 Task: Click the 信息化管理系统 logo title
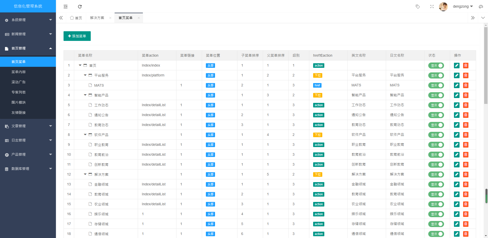[28, 6]
